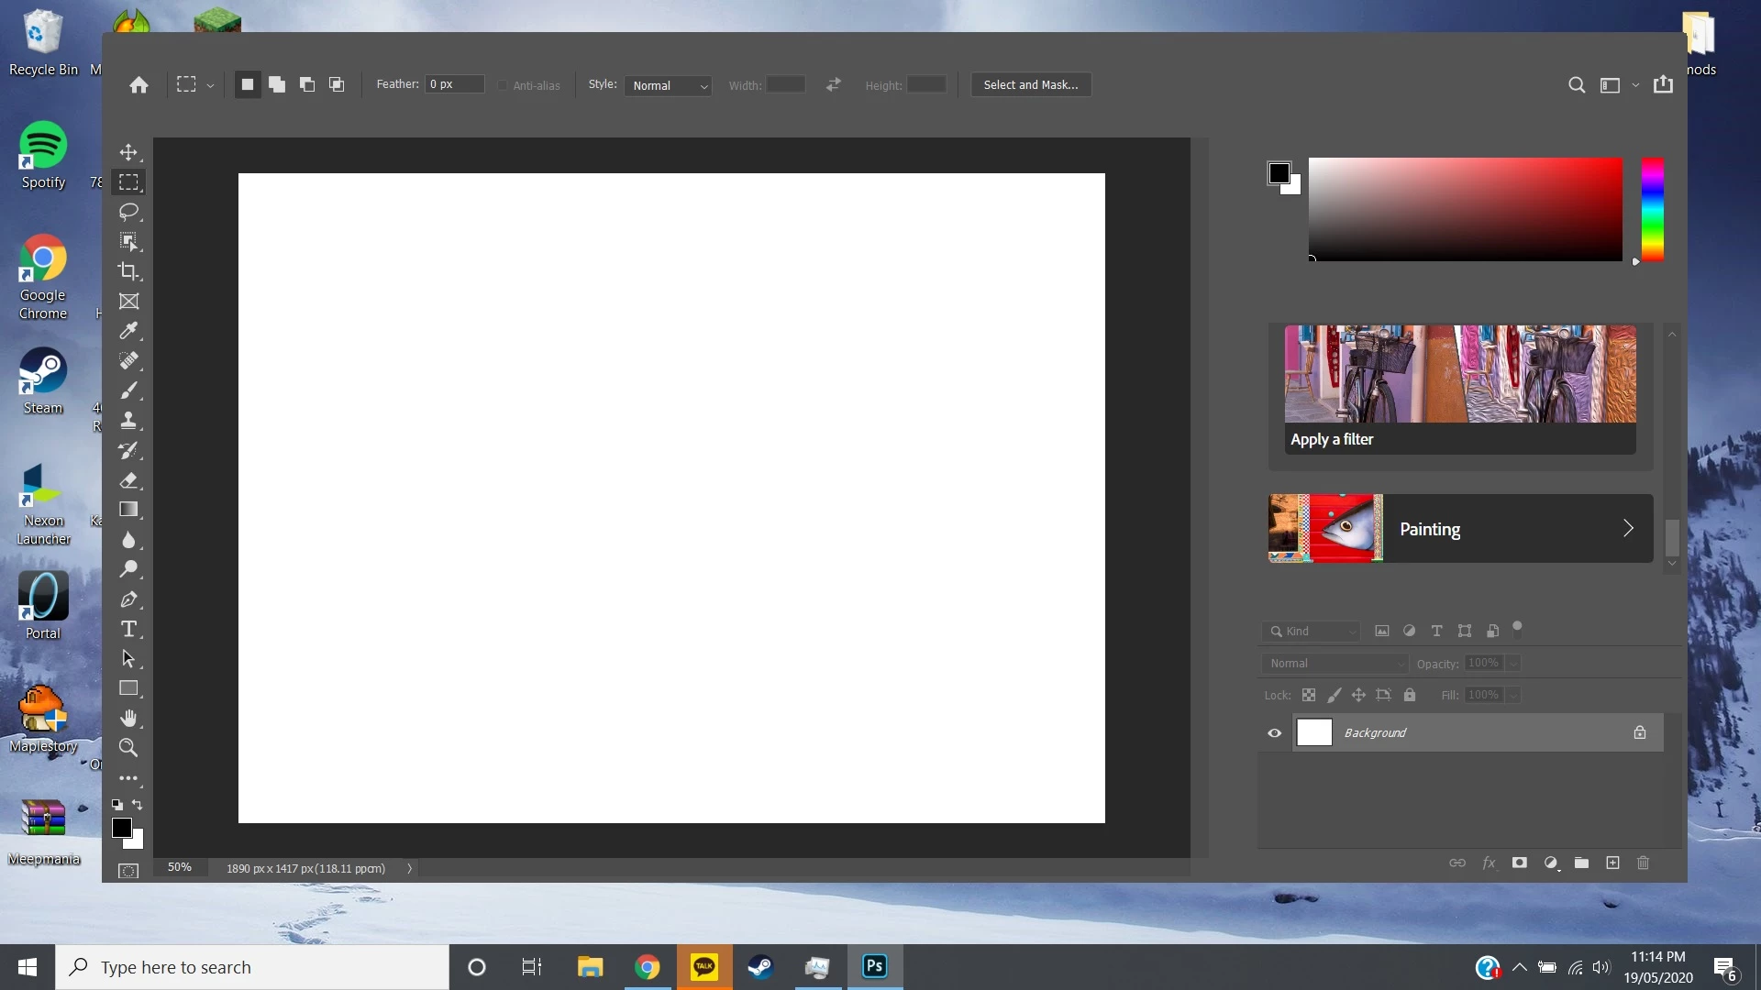Select the Eraser tool
Screen dimensions: 1761x990
128,480
